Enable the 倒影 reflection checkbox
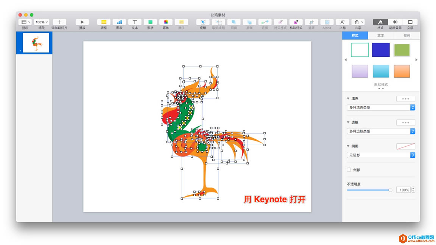This screenshot has height=245, width=436. (x=349, y=169)
